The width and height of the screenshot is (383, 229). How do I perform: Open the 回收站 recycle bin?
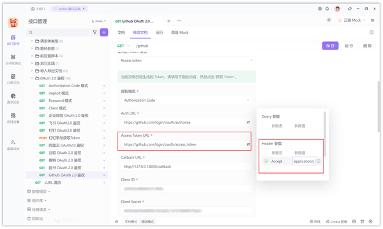tap(35, 219)
